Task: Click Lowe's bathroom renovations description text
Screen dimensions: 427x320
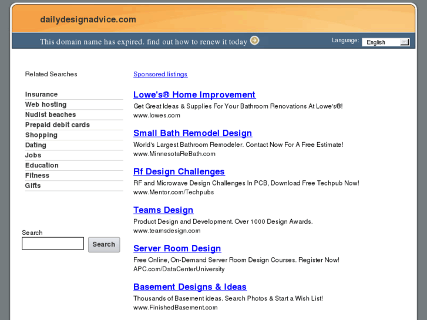Action: pos(238,106)
